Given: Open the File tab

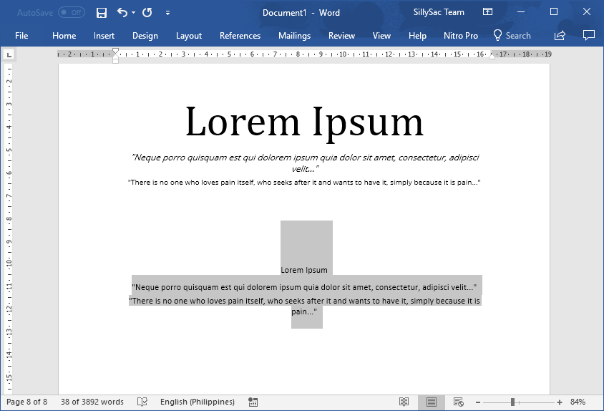Looking at the screenshot, I should click(x=21, y=35).
